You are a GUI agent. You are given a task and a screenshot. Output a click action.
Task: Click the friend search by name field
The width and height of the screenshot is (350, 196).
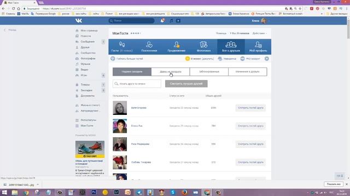coord(137,84)
